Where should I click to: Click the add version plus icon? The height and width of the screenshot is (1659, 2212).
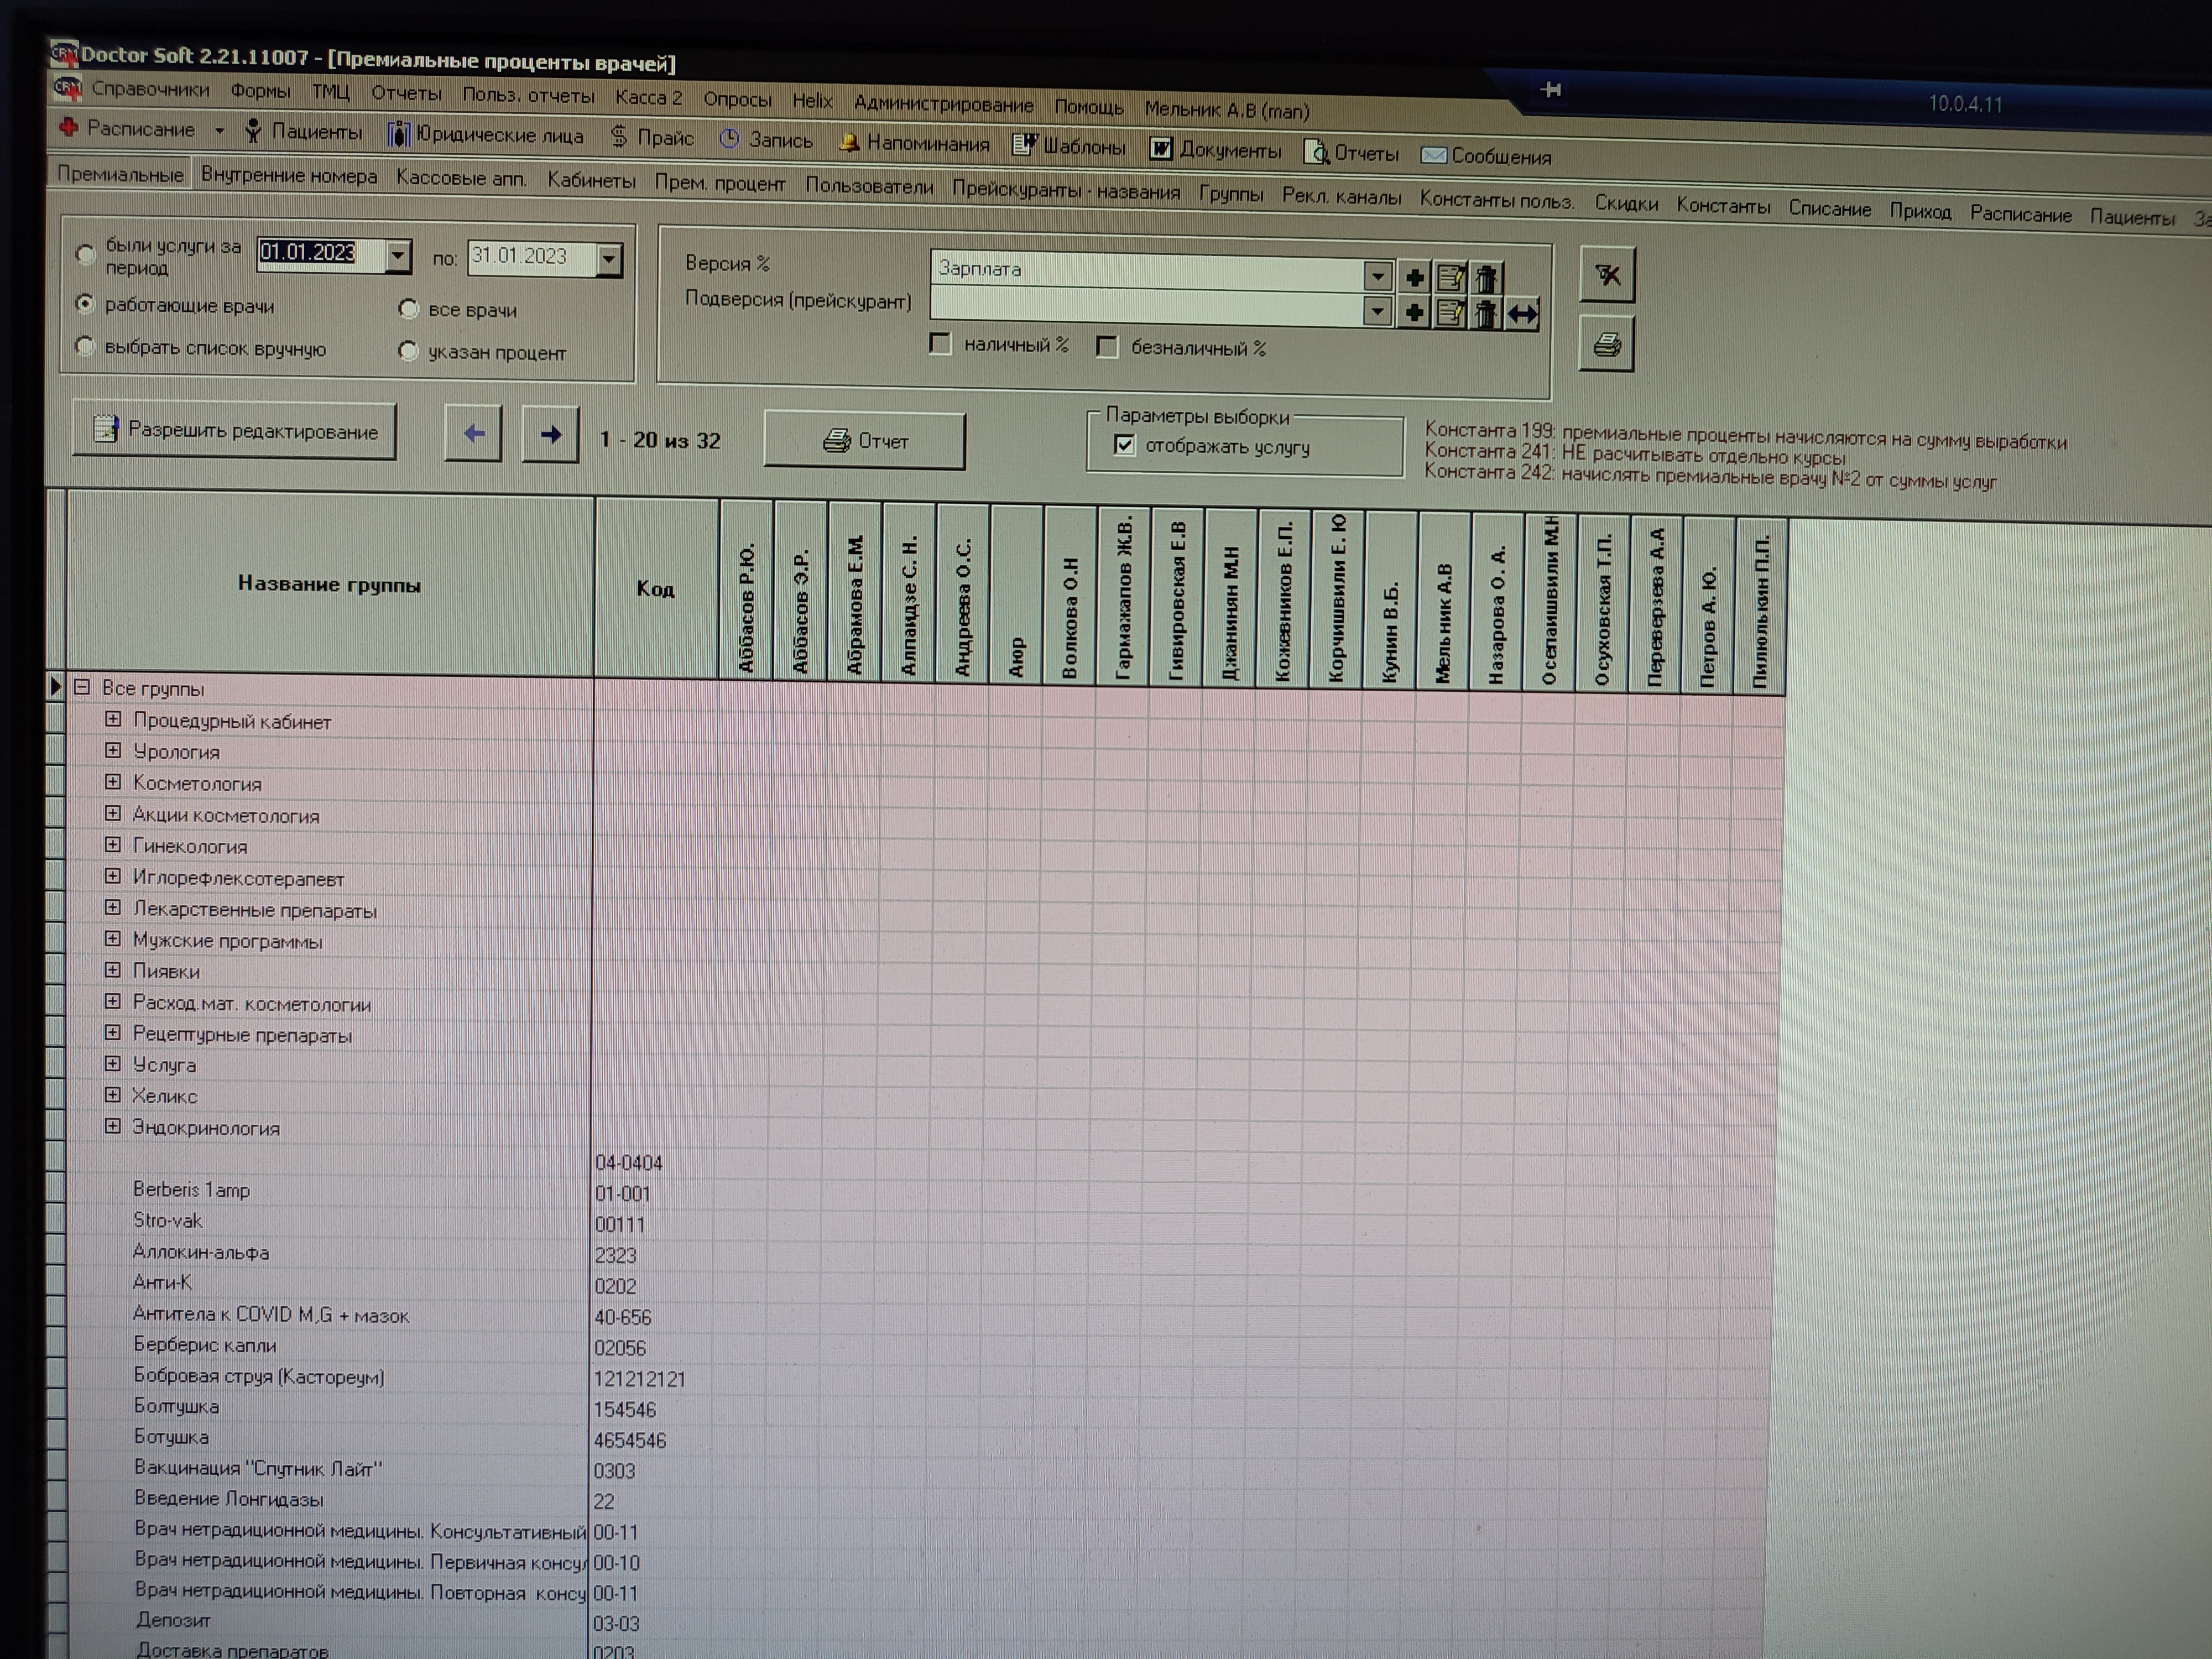click(1414, 278)
